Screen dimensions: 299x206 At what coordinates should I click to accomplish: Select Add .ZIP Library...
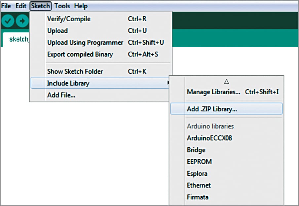pyautogui.click(x=212, y=109)
